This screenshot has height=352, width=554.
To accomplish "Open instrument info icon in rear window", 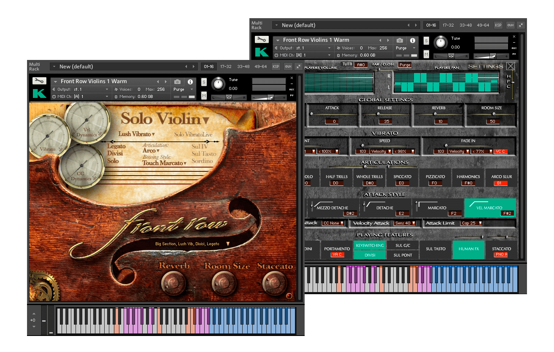I will click(412, 41).
